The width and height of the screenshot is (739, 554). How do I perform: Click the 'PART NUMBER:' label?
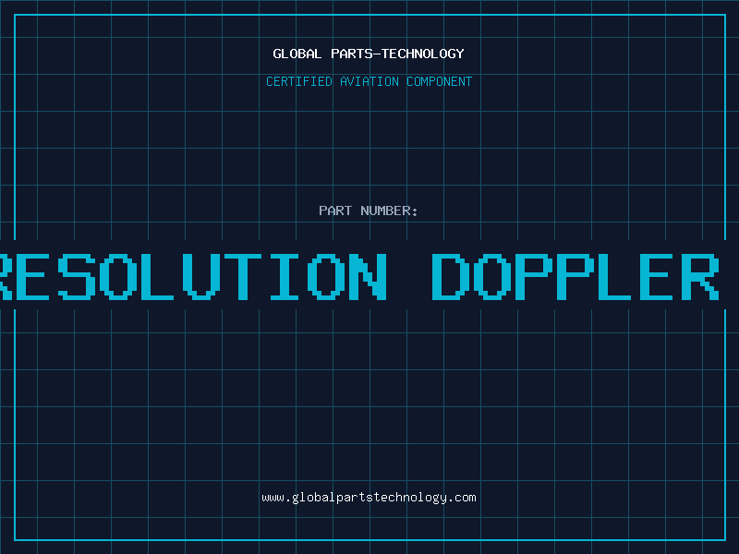[368, 211]
